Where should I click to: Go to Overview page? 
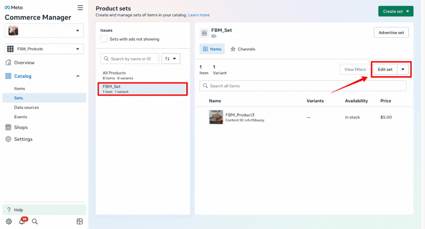(x=24, y=63)
